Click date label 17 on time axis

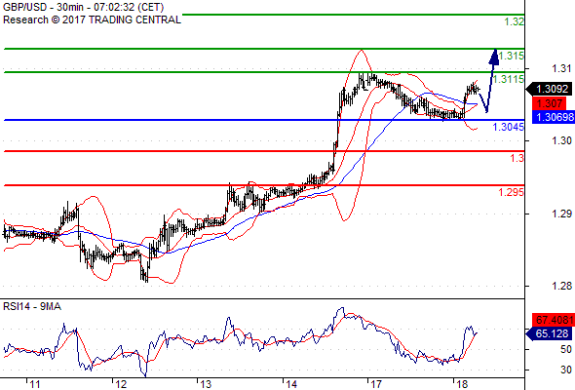[x=376, y=384]
